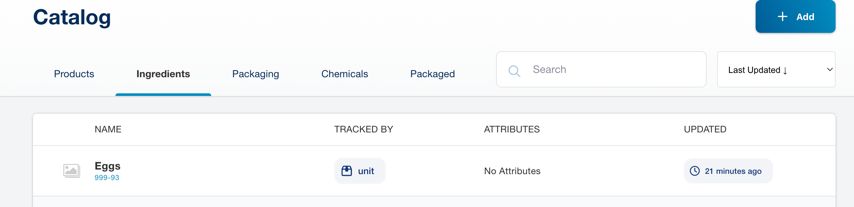
Task: Open the Packaging tab
Action: (255, 74)
